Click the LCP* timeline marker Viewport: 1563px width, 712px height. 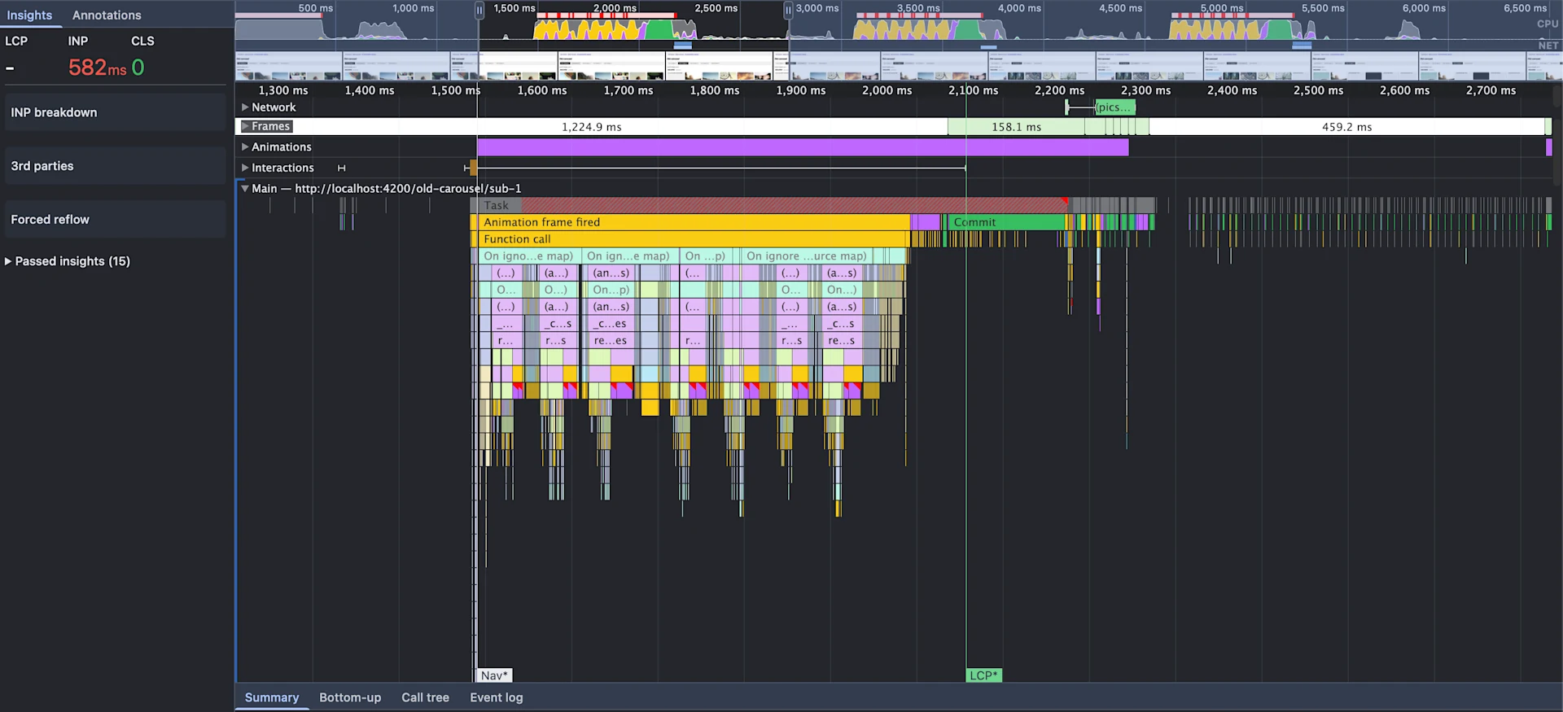983,676
